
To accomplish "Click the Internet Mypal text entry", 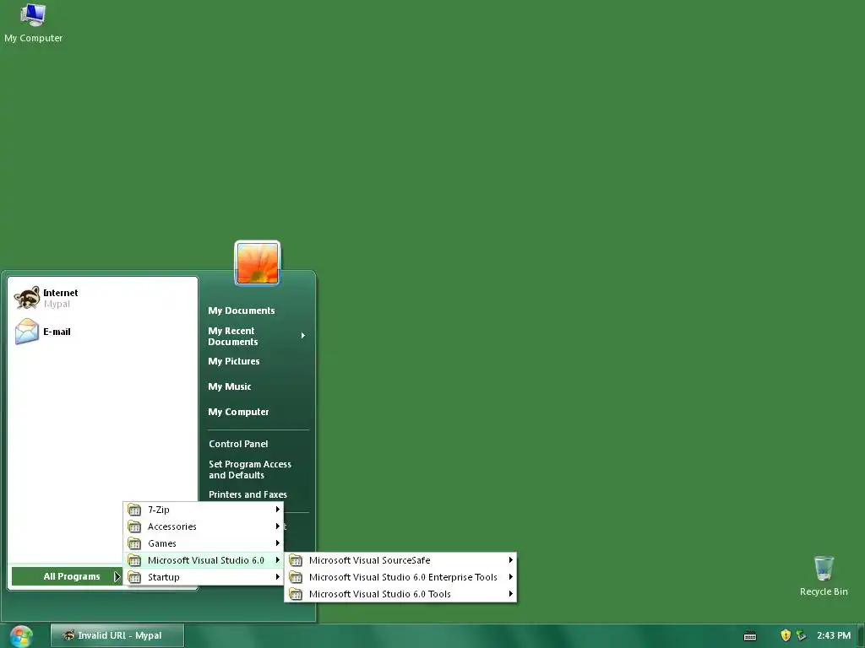I will (x=60, y=298).
